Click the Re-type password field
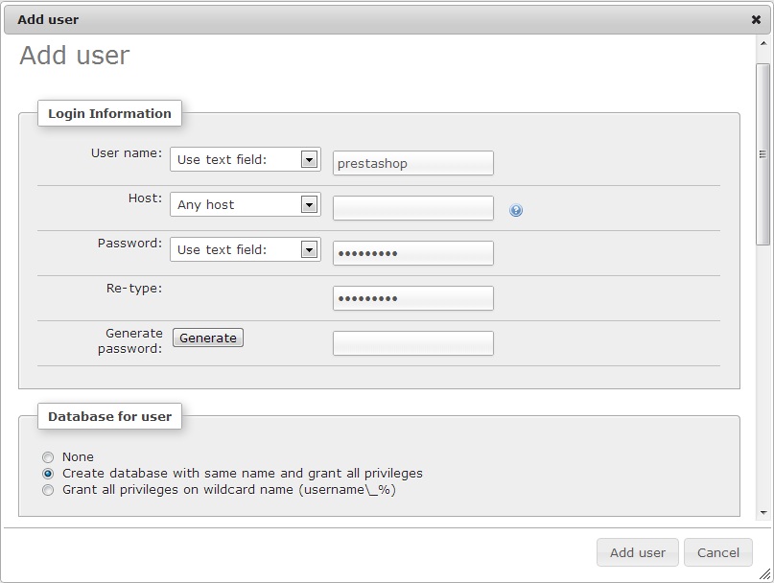 pyautogui.click(x=413, y=298)
